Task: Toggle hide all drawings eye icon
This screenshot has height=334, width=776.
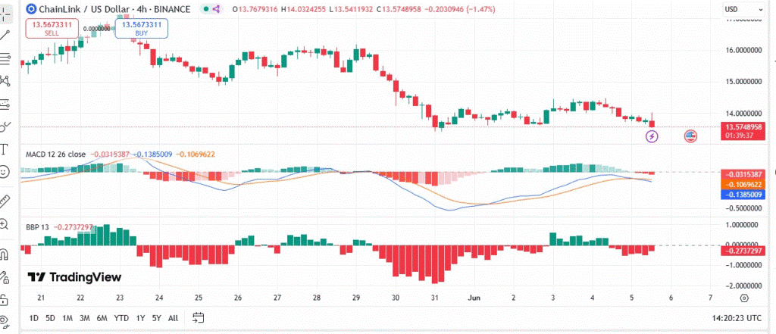Action: [5, 320]
